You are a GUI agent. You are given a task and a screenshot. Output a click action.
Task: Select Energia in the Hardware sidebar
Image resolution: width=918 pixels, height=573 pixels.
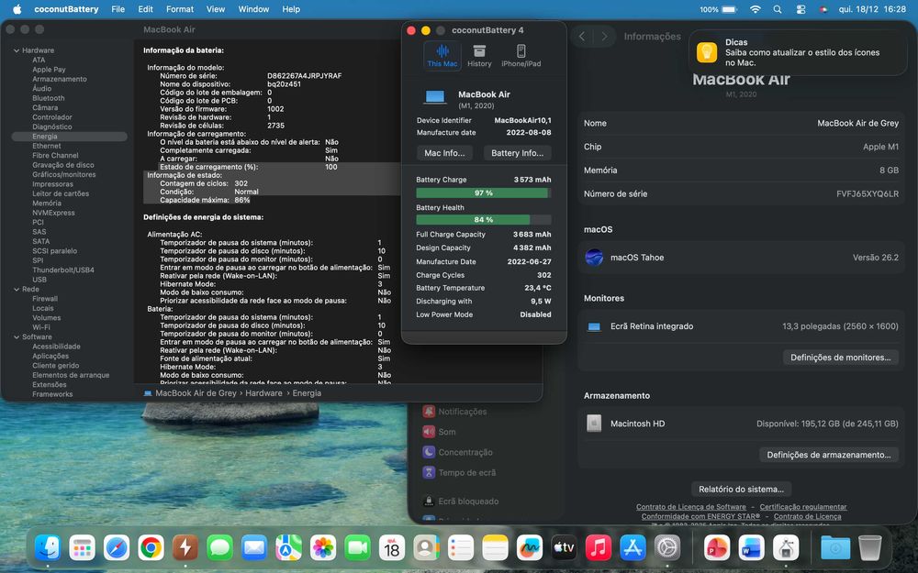point(69,137)
